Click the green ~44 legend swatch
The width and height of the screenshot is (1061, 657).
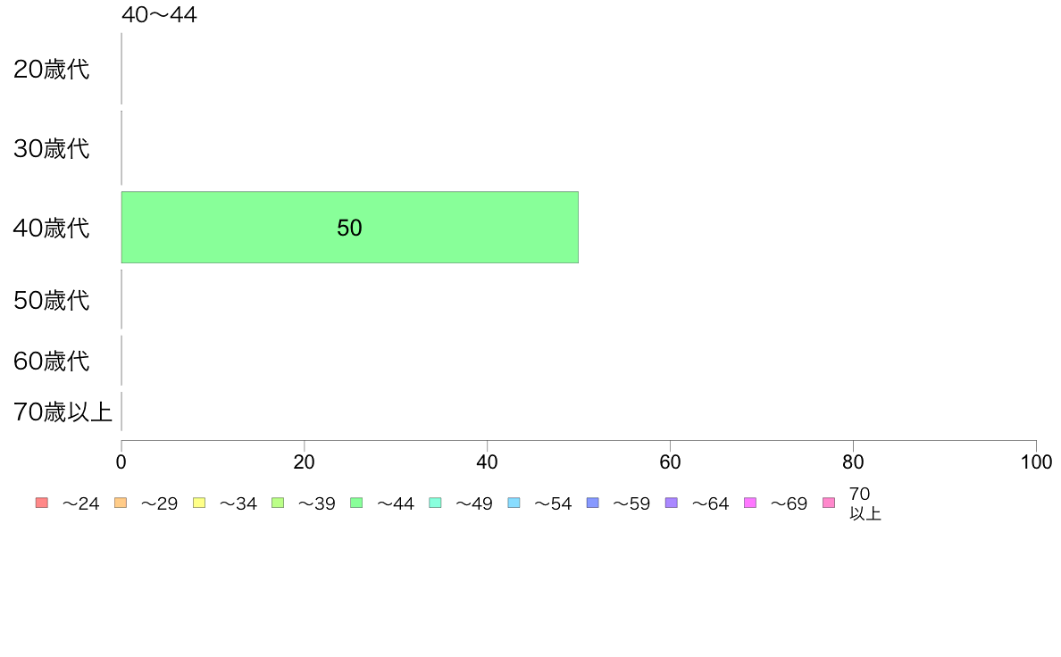[x=356, y=503]
